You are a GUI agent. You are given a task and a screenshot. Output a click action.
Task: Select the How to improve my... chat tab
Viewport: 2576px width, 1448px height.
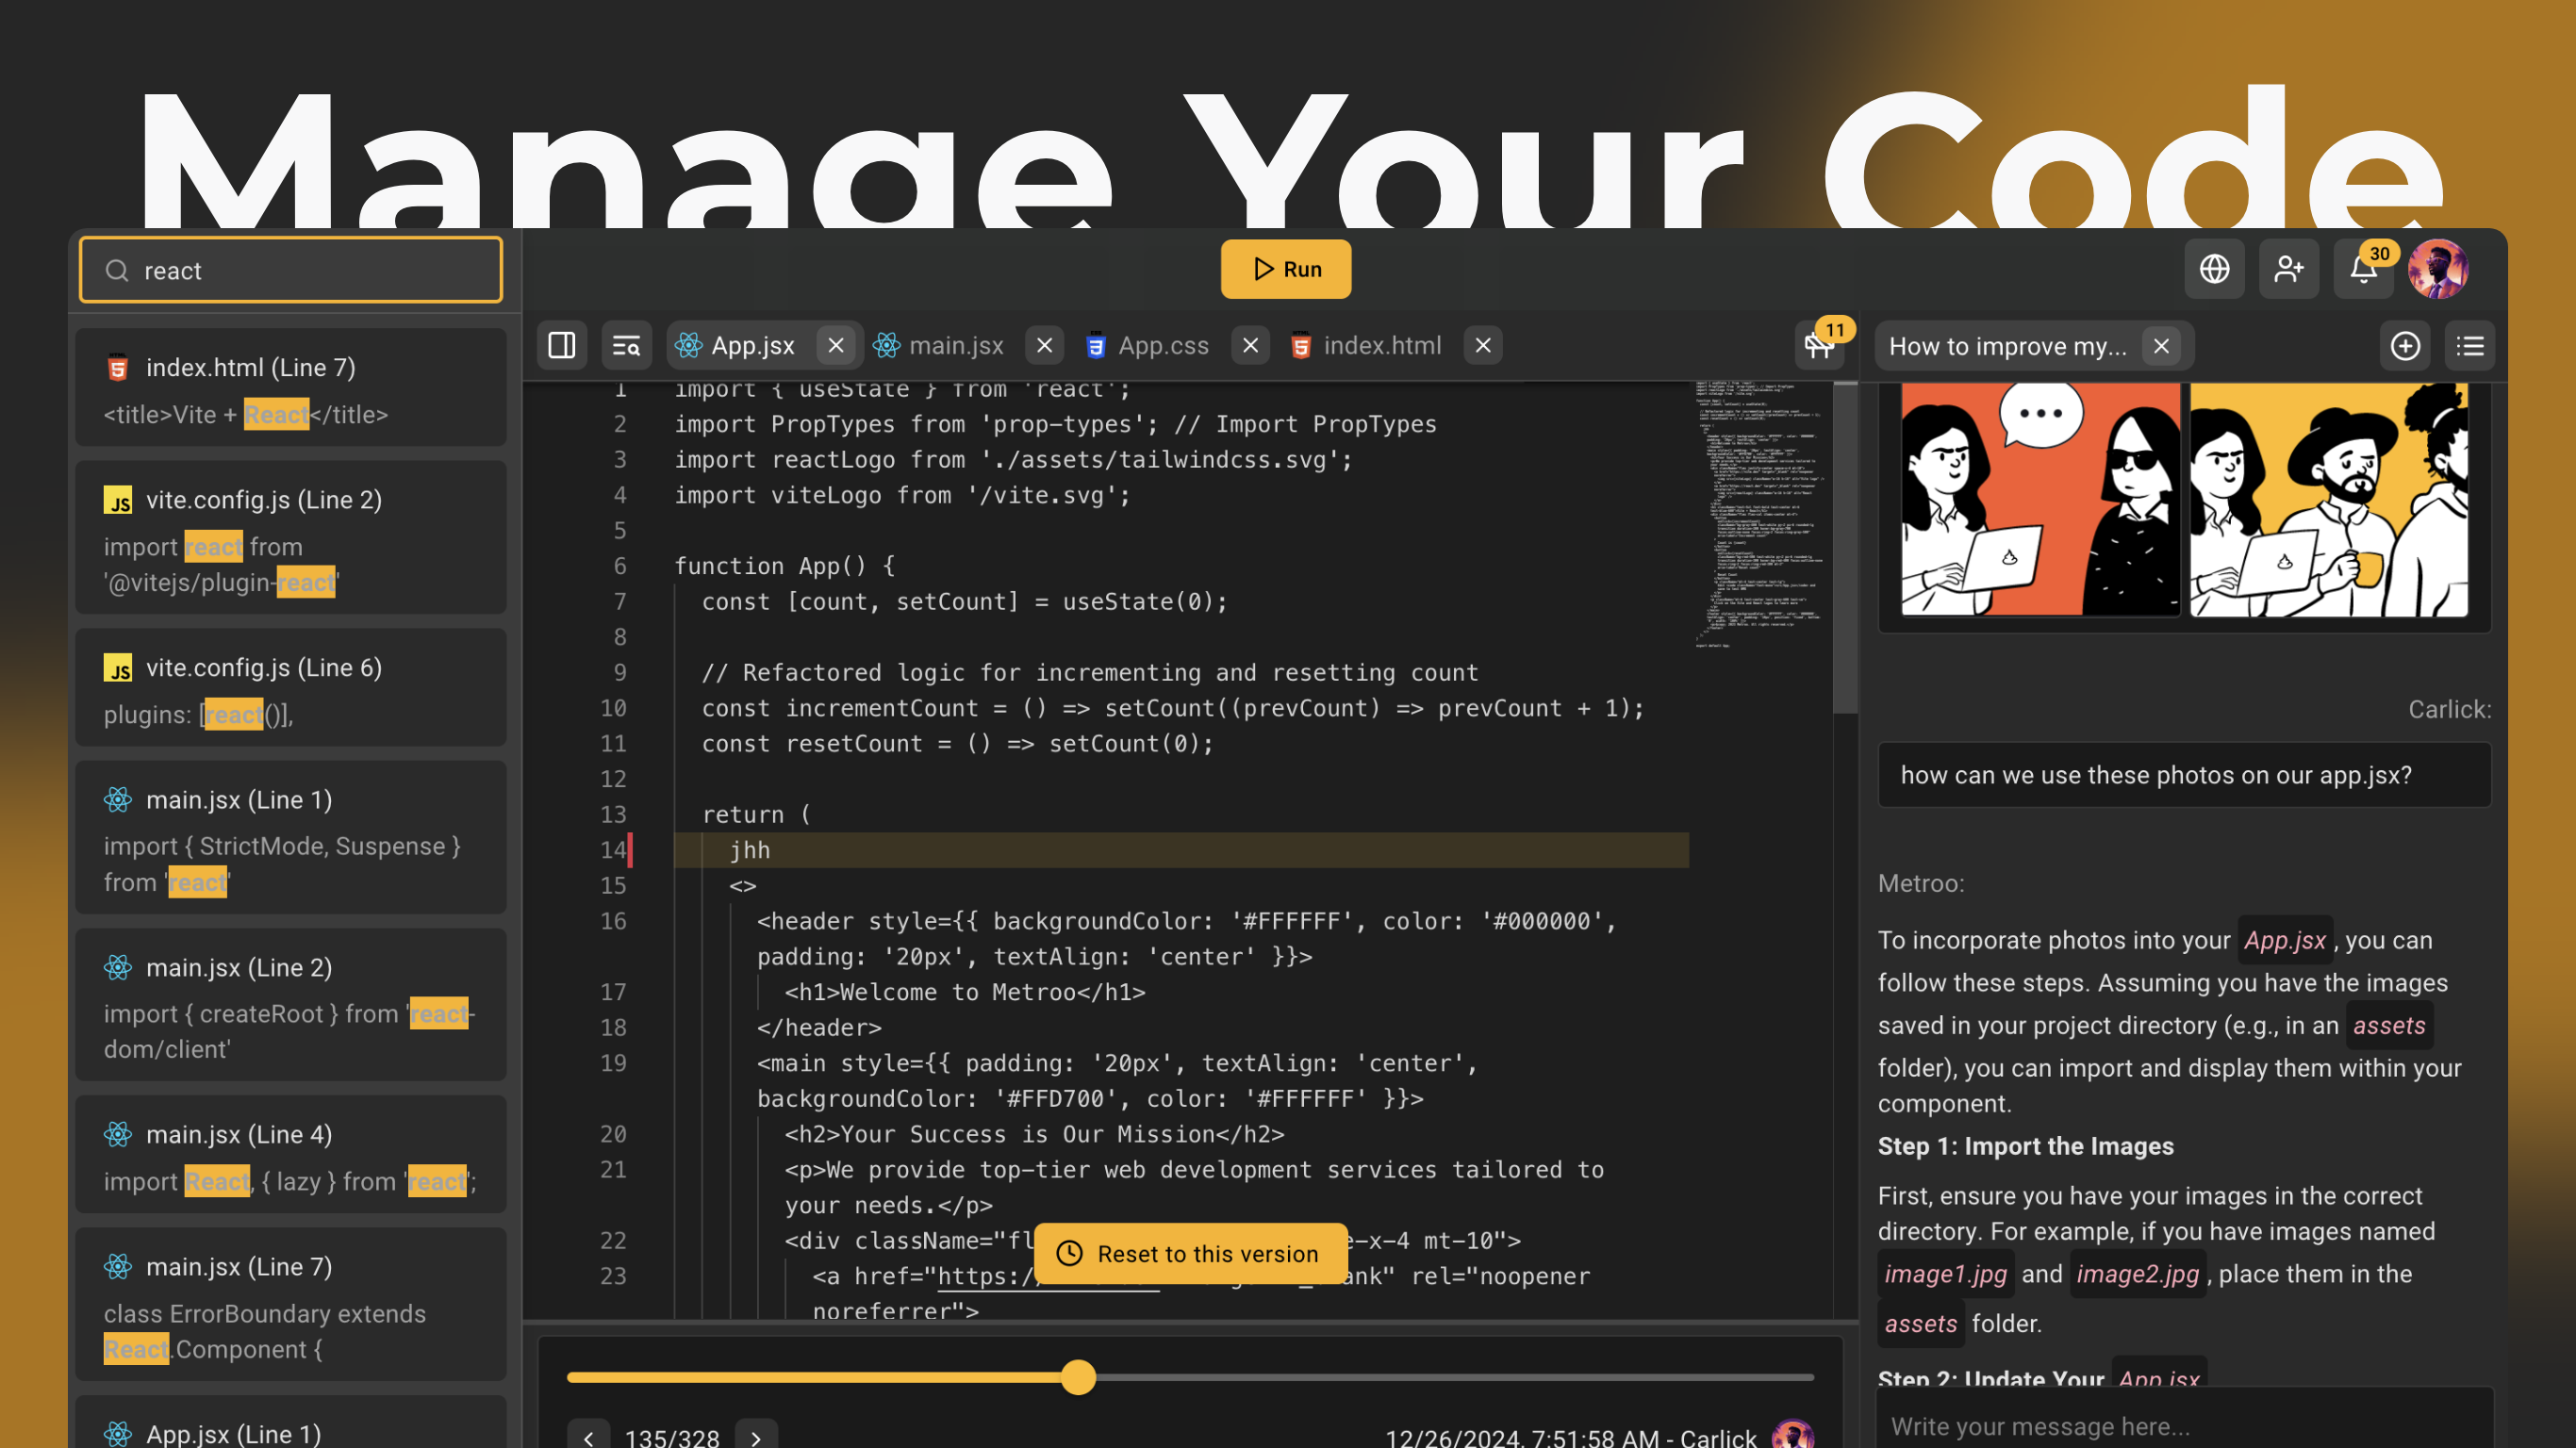2008,346
